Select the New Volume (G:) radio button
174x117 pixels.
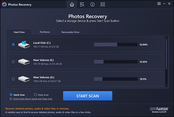pyautogui.click(x=13, y=79)
